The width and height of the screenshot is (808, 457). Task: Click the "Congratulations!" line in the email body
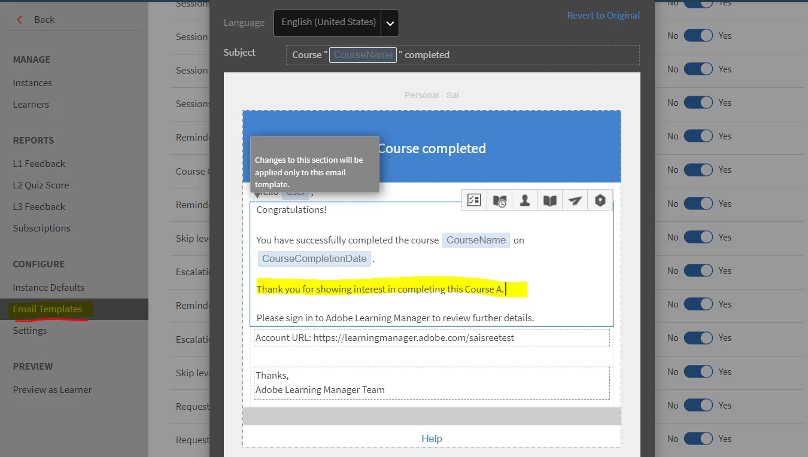(x=291, y=210)
